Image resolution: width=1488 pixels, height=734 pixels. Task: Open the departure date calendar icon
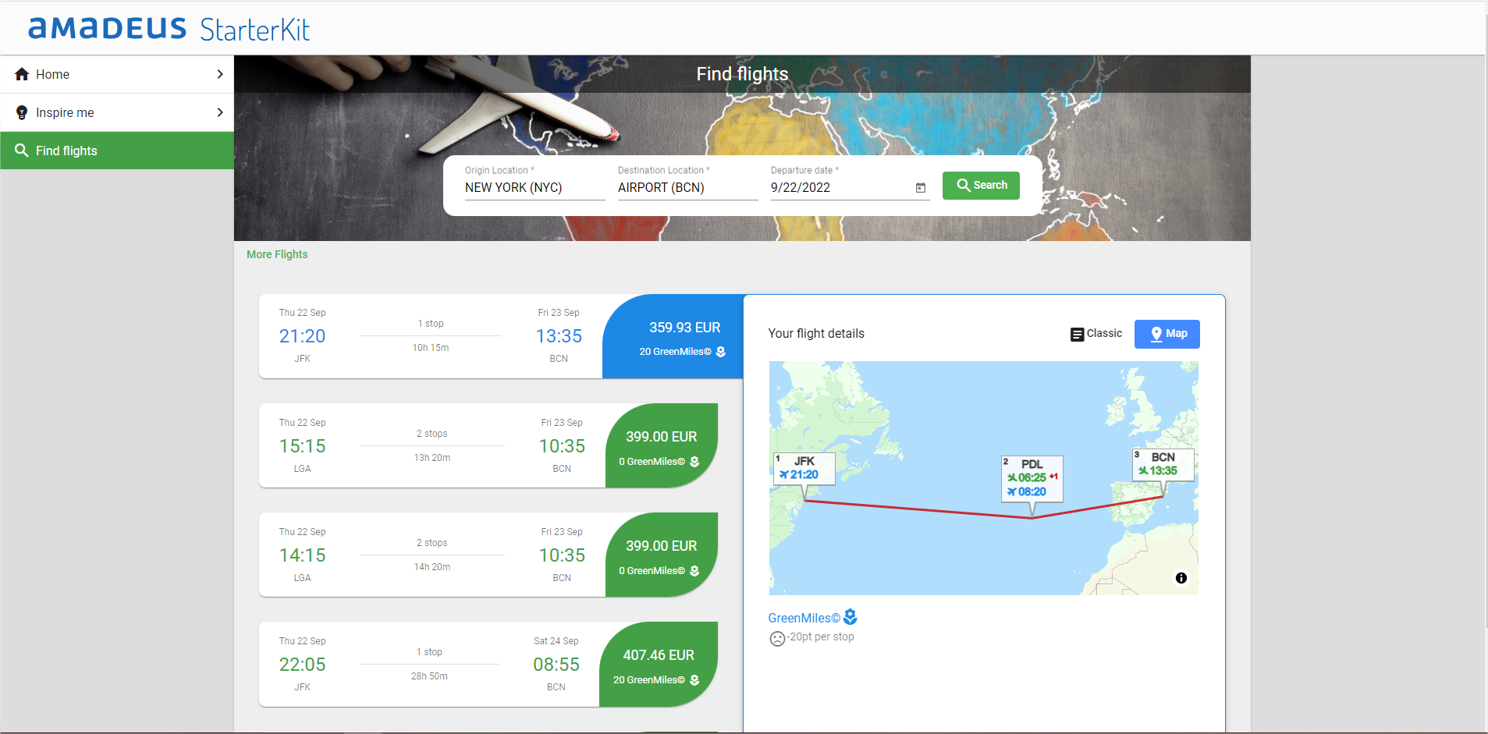921,188
